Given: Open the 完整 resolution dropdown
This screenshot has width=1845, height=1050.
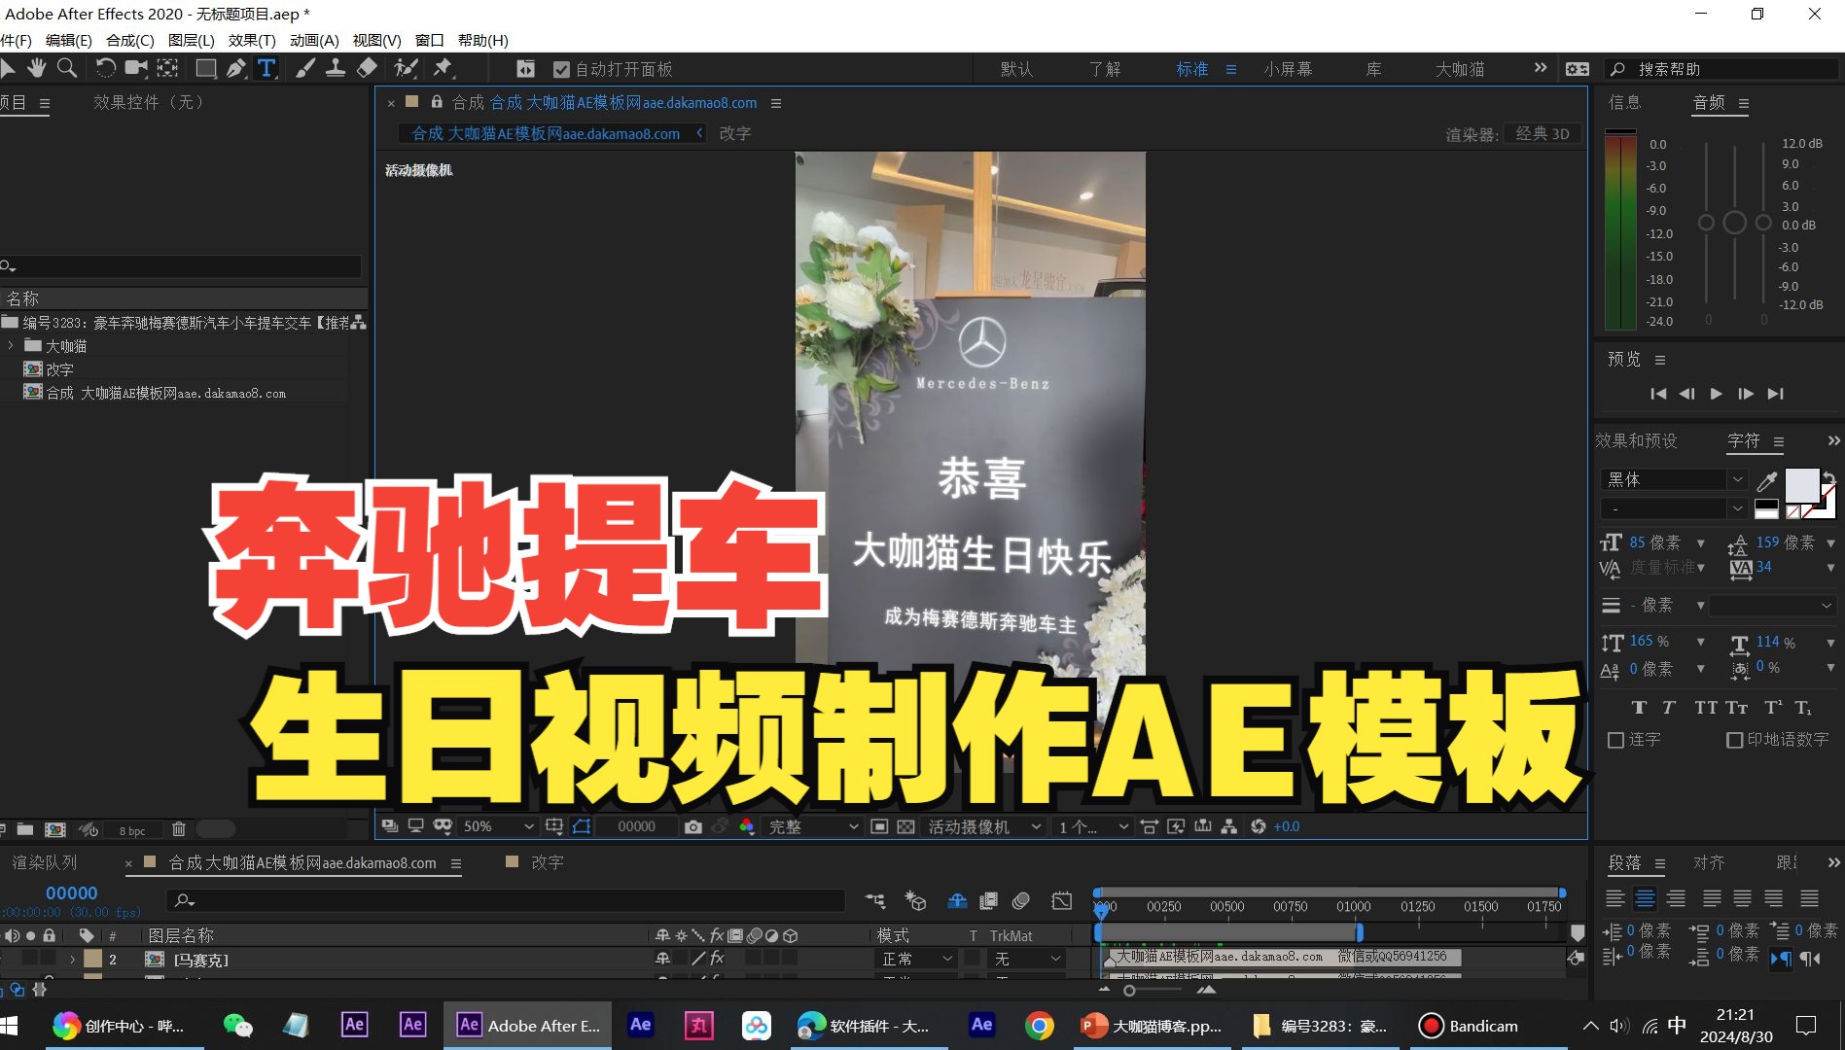Looking at the screenshot, I should coord(813,826).
